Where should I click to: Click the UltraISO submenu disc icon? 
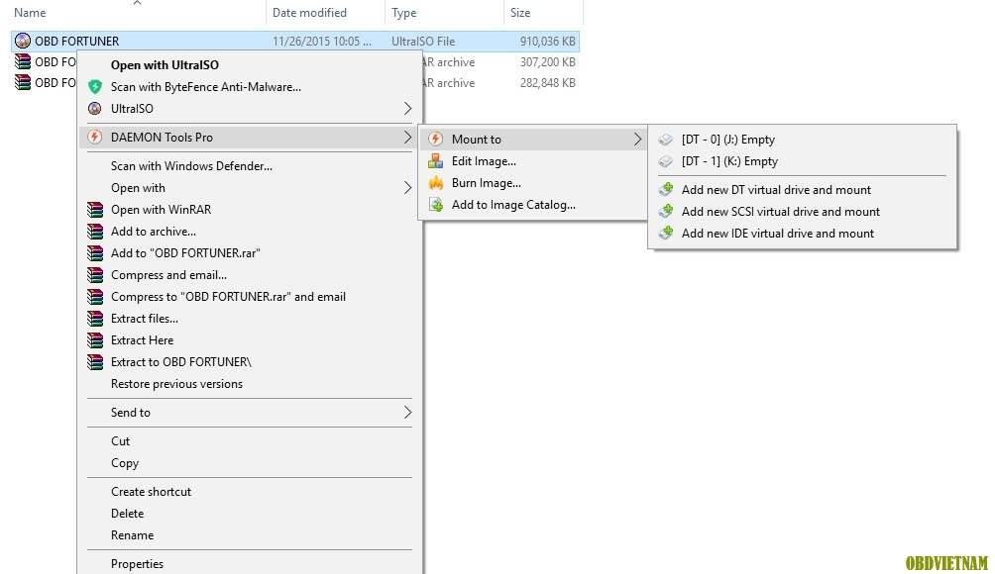94,108
